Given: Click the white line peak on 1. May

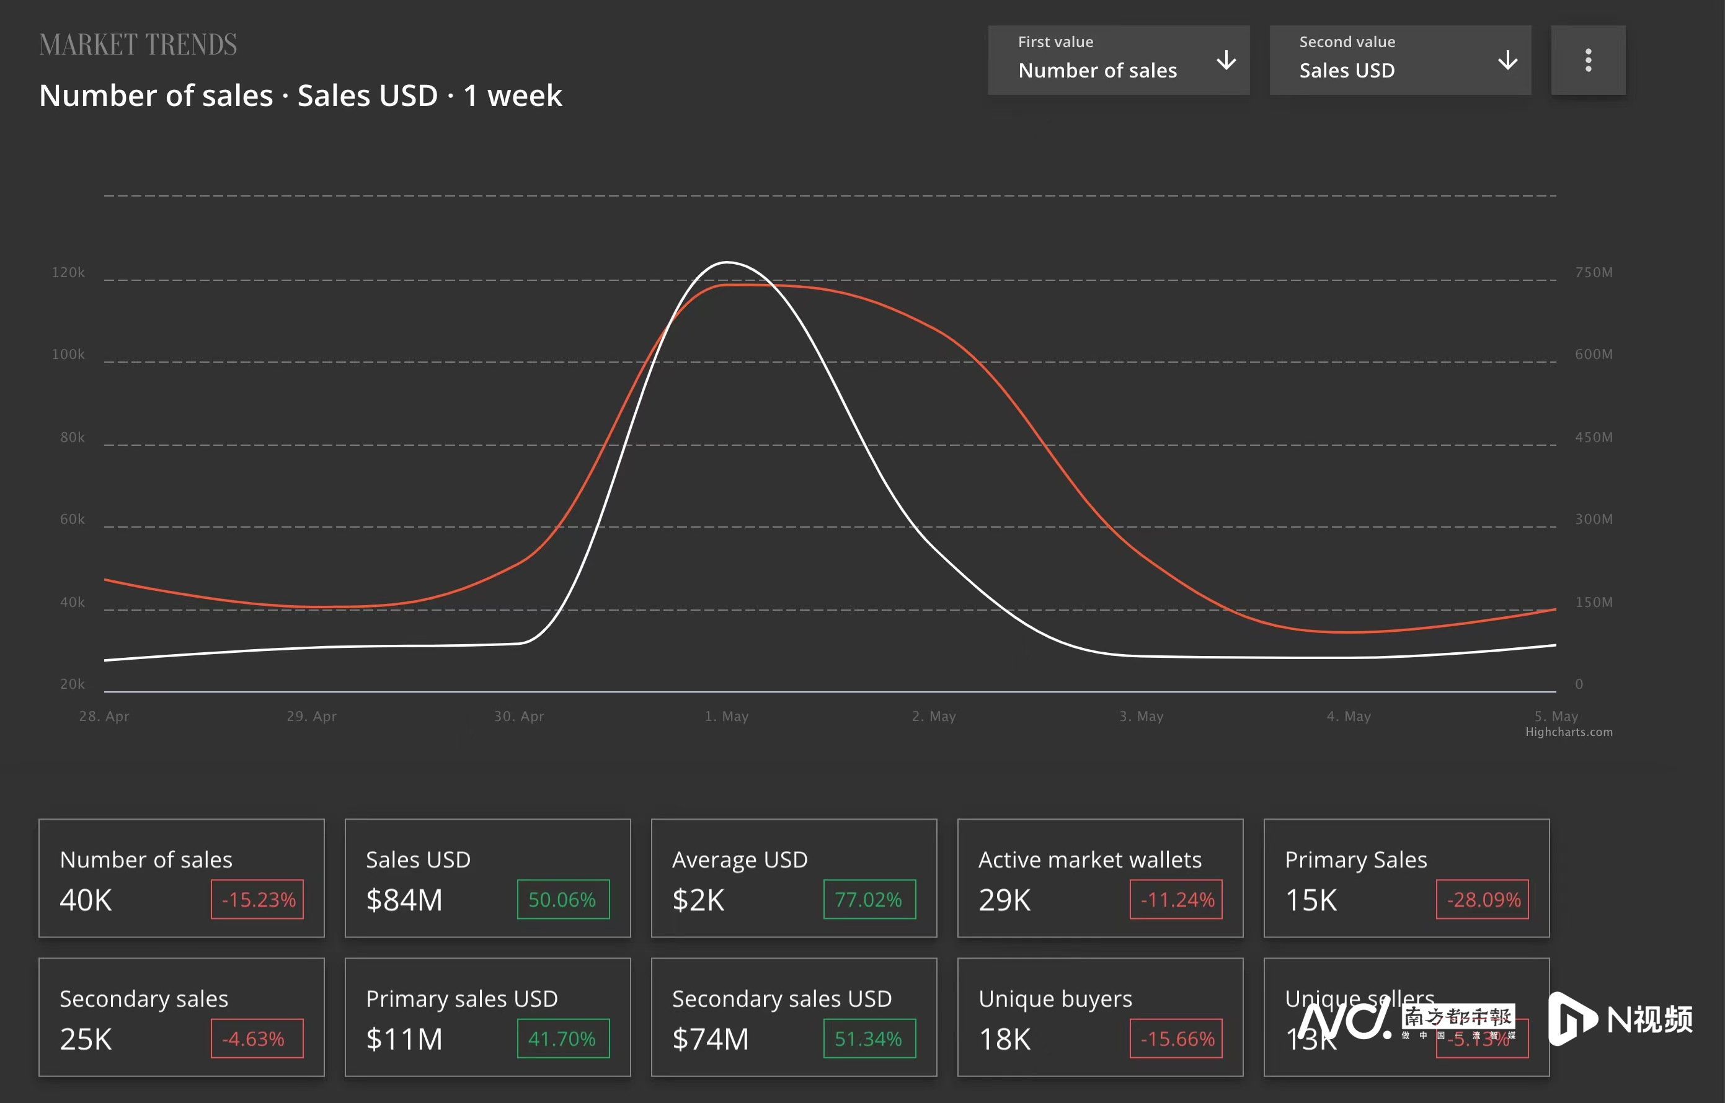Looking at the screenshot, I should click(726, 262).
